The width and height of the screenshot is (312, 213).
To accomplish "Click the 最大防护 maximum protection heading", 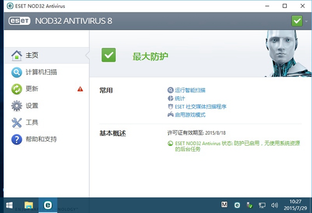I will 150,56.
